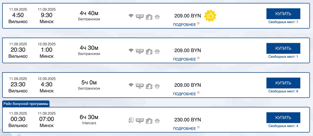Click the Wi-Fi icon on the 4:50 trip
This screenshot has height=136, width=313.
[x=131, y=16]
